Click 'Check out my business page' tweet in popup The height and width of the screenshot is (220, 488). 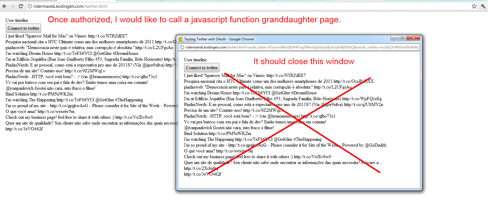257,157
